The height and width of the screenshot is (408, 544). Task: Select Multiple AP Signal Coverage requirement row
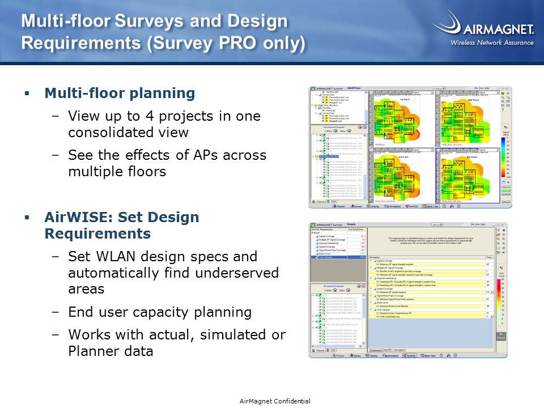(339, 240)
